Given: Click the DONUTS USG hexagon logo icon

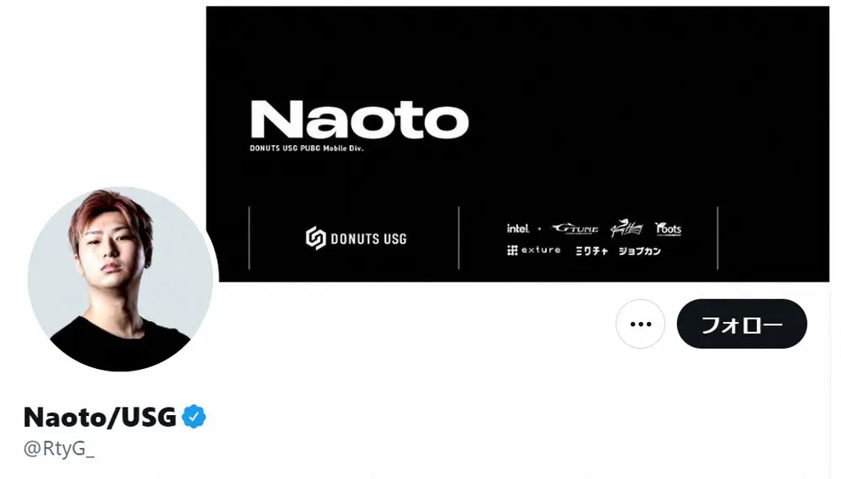Looking at the screenshot, I should [315, 239].
